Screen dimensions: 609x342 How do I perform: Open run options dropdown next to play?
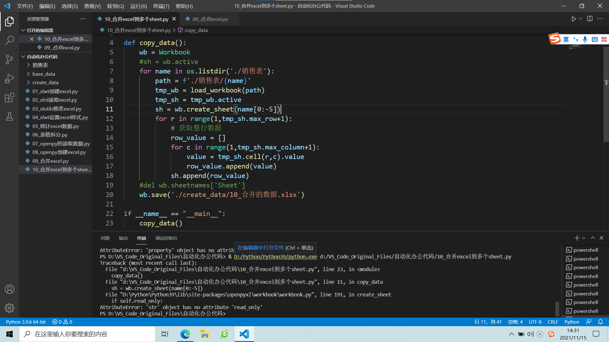(580, 19)
